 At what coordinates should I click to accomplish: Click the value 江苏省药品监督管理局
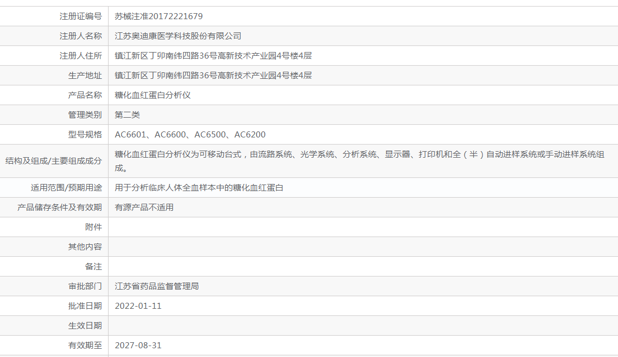click(x=157, y=286)
